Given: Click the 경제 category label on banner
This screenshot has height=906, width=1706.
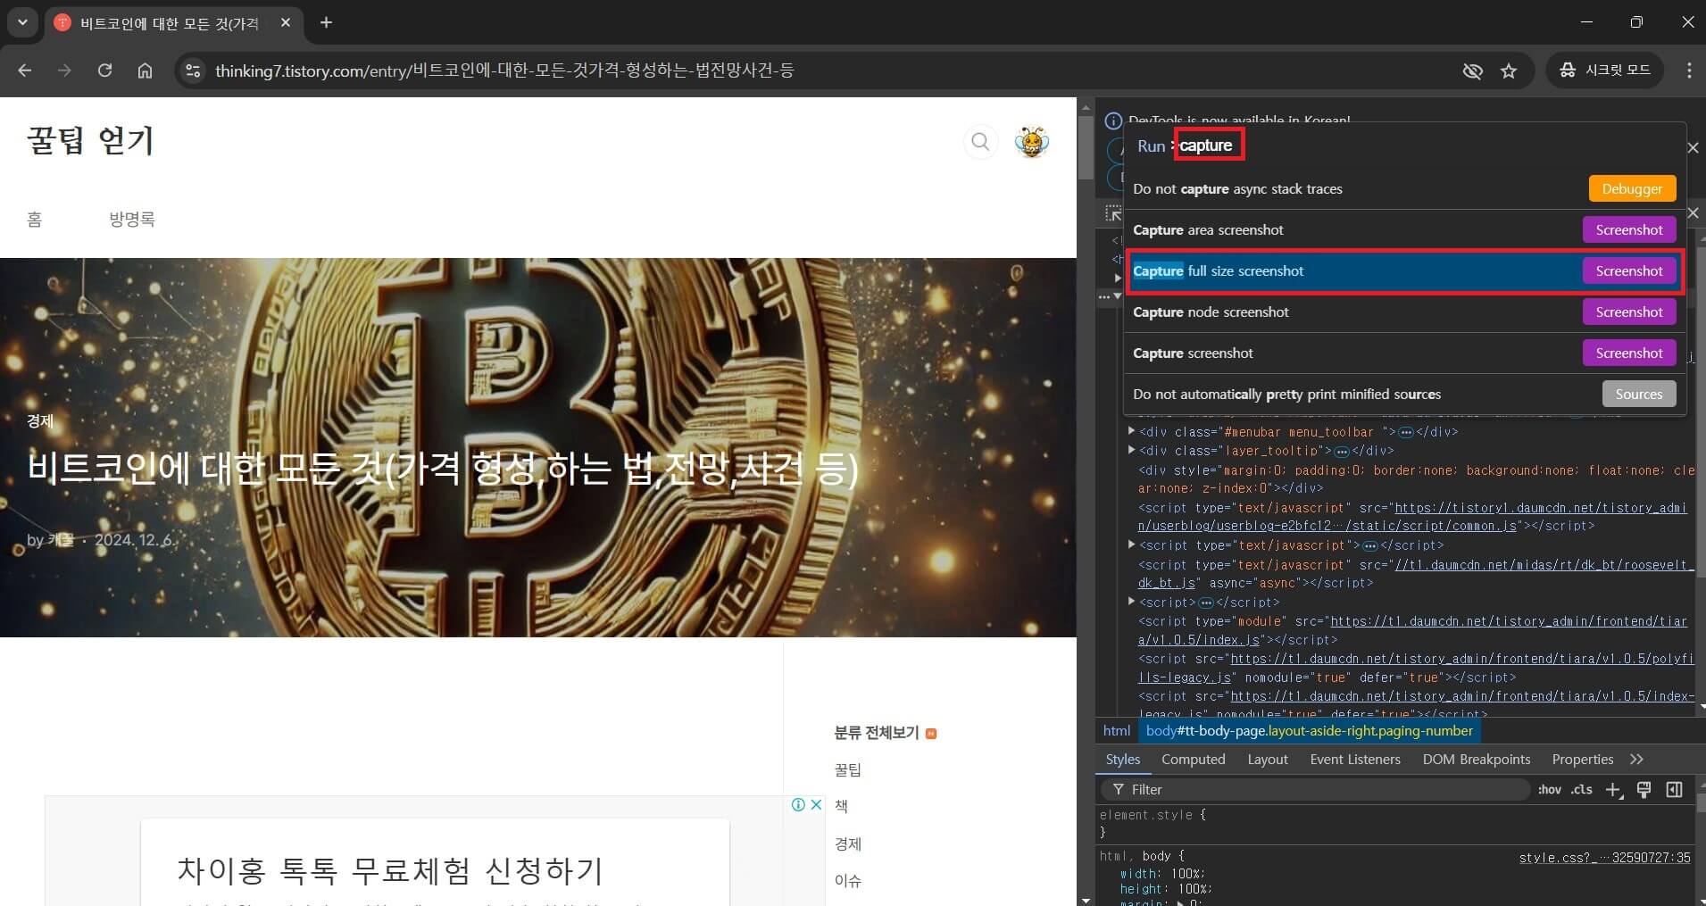Looking at the screenshot, I should 40,420.
